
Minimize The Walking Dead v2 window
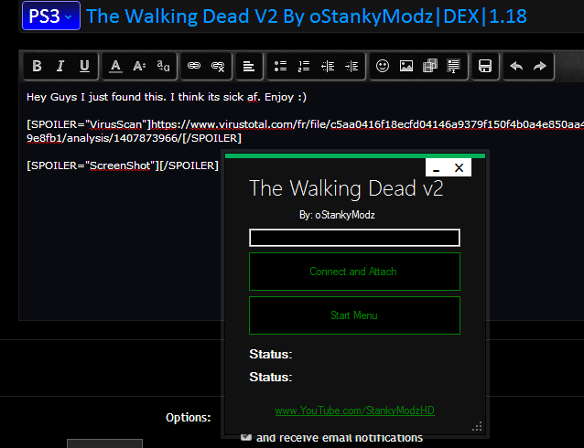coord(437,168)
